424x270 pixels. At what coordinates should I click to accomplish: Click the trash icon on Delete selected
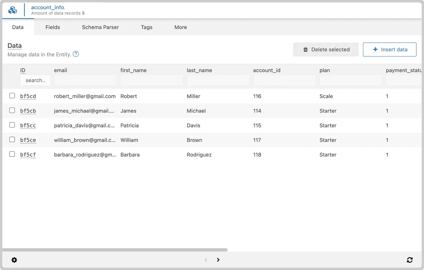[306, 49]
